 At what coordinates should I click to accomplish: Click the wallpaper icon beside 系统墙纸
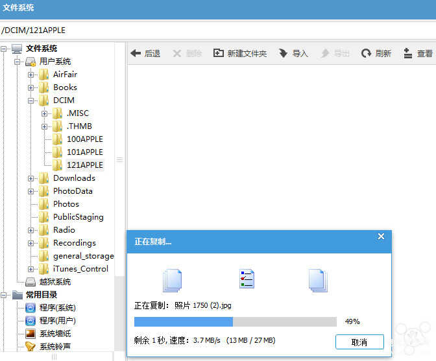click(x=30, y=334)
